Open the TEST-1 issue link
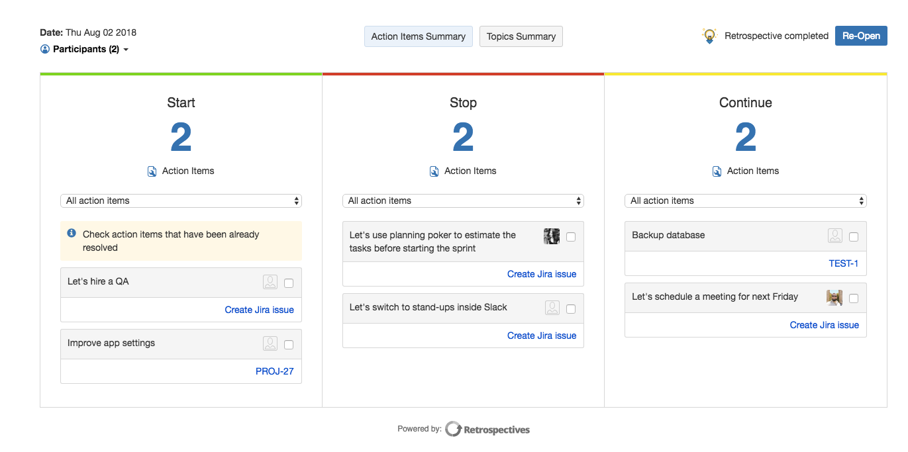The width and height of the screenshot is (908, 452). [x=844, y=263]
